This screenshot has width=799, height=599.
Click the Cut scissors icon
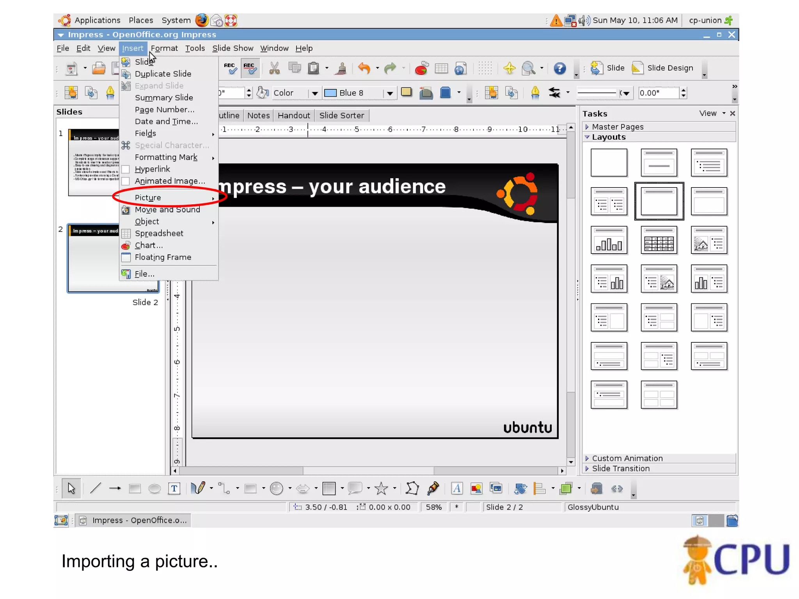(274, 68)
